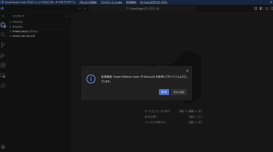Open the Customize Layout button

pos(256,9)
